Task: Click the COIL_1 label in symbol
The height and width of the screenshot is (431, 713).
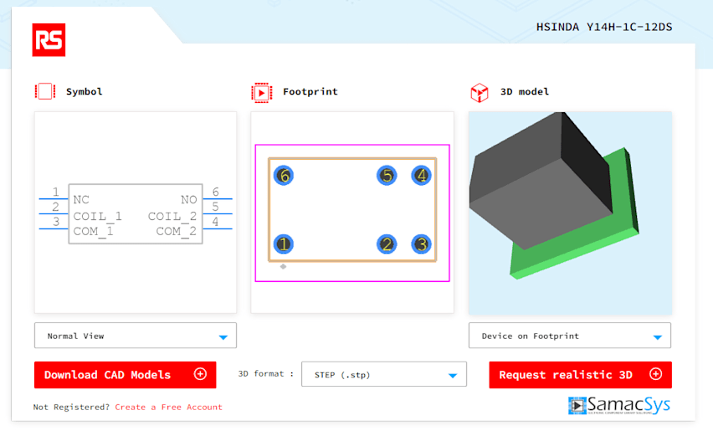Action: click(97, 216)
